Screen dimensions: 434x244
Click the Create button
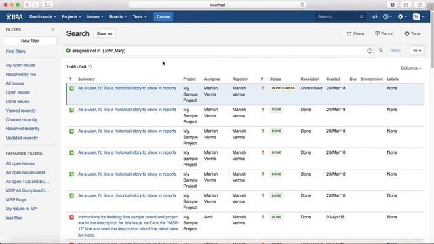(163, 16)
